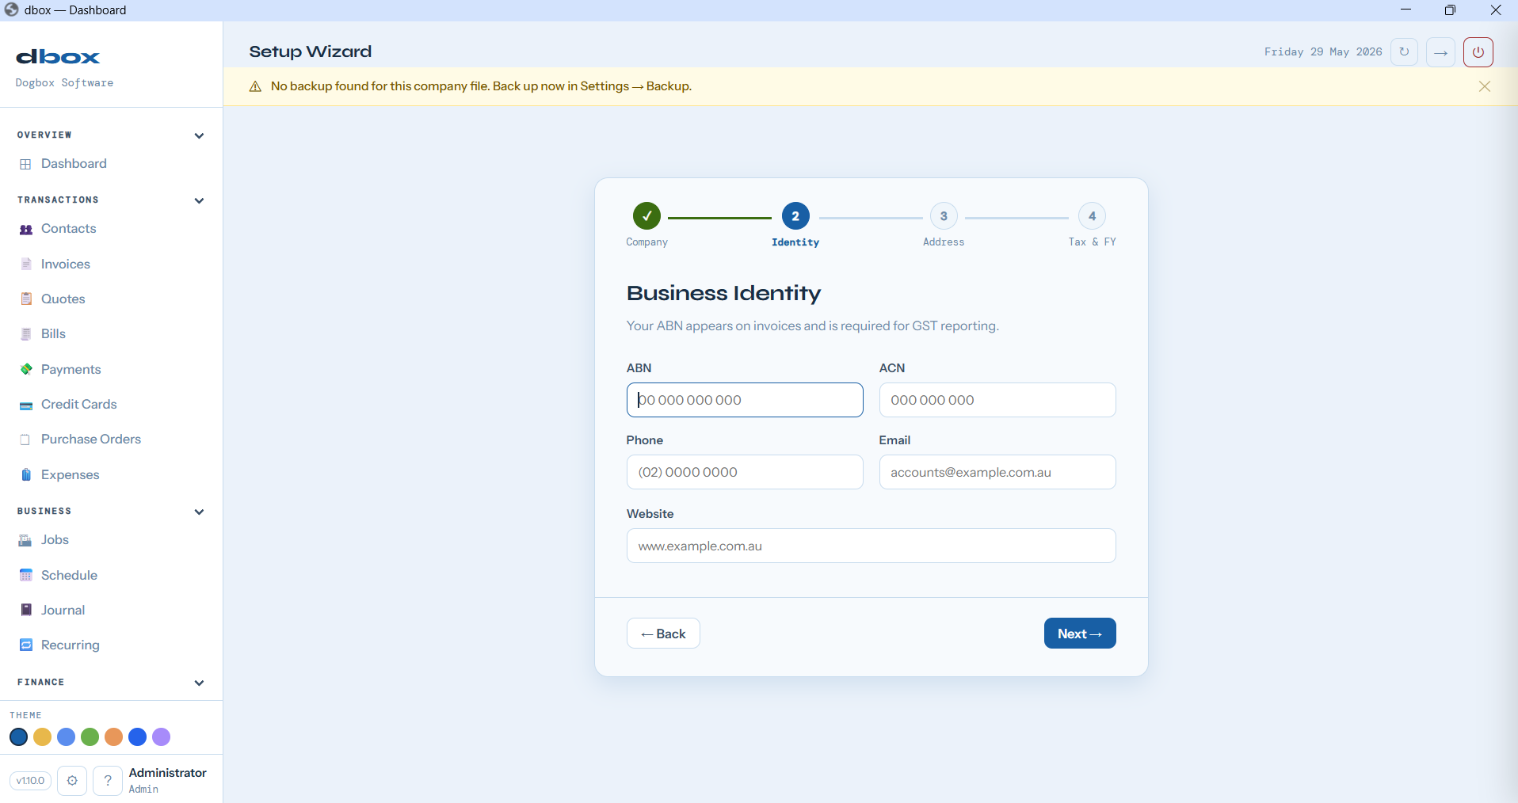Jump to wizard step 4 Tax & FY
Image resolution: width=1518 pixels, height=803 pixels.
click(1092, 216)
